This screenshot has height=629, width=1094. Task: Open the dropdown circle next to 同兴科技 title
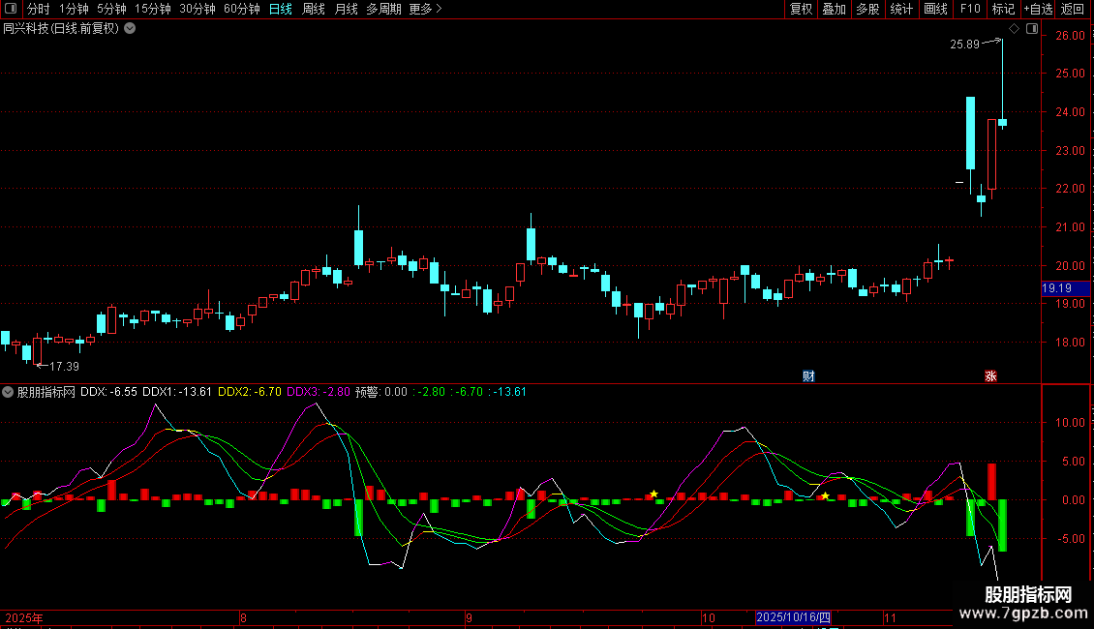pyautogui.click(x=130, y=29)
